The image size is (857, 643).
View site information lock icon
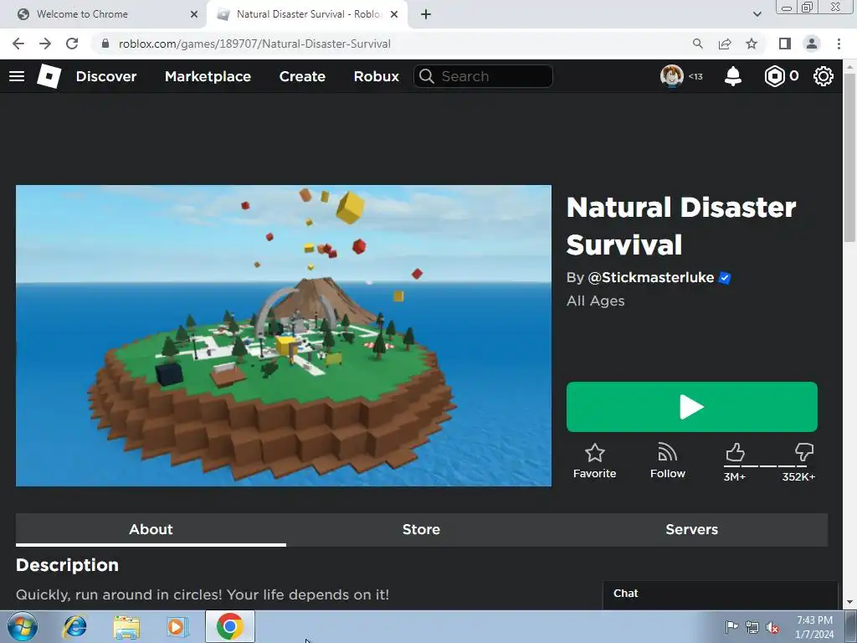pos(105,44)
